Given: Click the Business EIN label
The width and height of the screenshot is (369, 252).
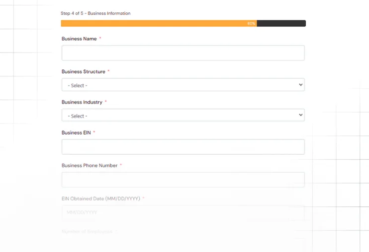Looking at the screenshot, I should pos(76,133).
